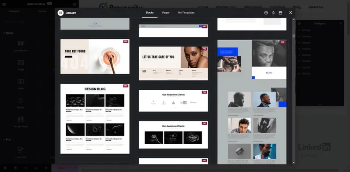Select the white Our Awesome Clients logos block
Image resolution: width=350 pixels, height=172 pixels.
pos(173,101)
